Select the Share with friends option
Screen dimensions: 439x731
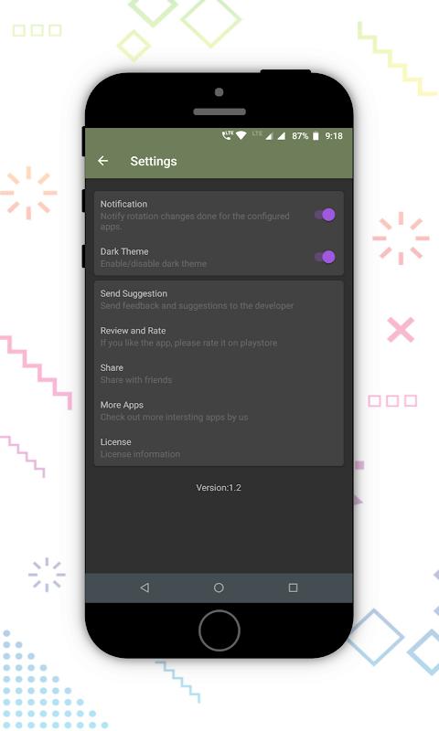coord(219,374)
